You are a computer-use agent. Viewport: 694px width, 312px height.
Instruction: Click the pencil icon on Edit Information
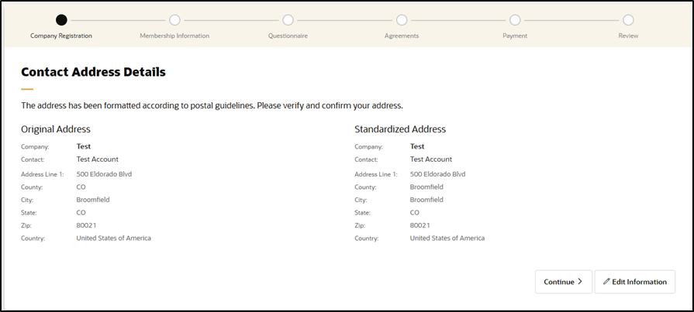(x=607, y=282)
